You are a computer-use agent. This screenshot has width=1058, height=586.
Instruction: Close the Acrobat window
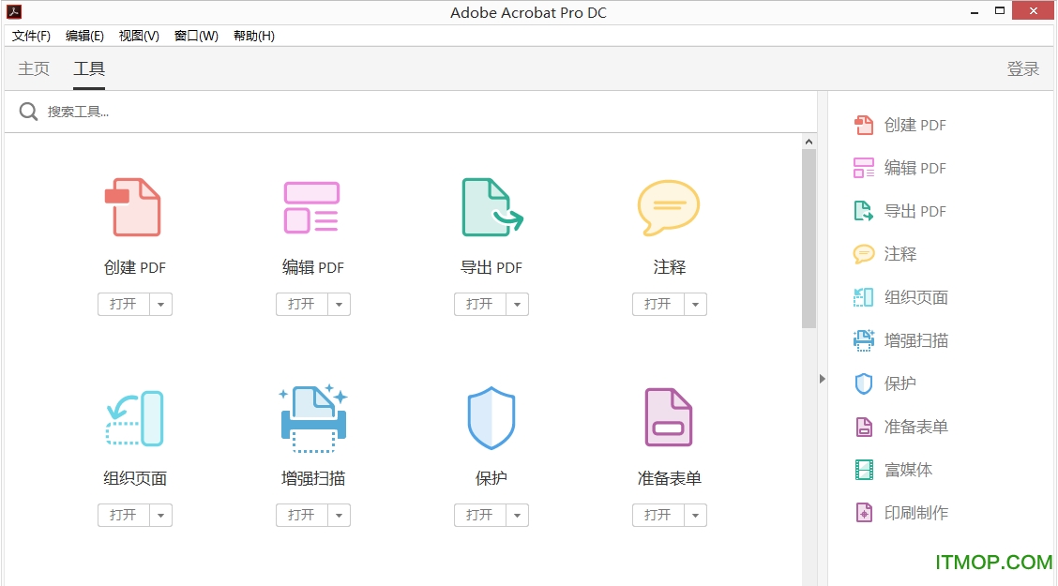click(1033, 10)
